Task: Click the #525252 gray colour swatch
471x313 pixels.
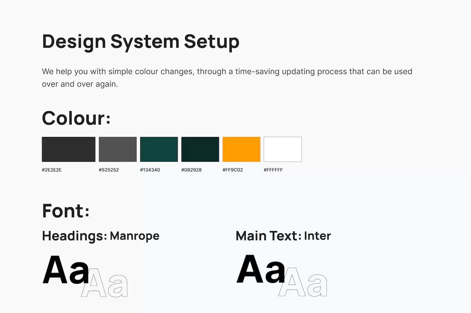Action: 118,149
